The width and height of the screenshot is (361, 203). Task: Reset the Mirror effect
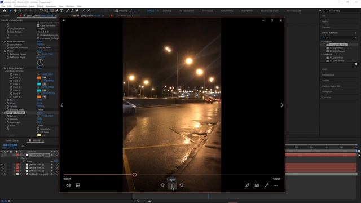pyautogui.click(x=40, y=51)
